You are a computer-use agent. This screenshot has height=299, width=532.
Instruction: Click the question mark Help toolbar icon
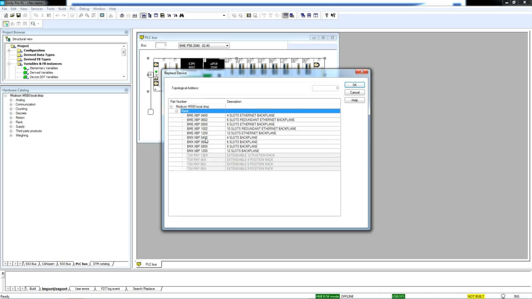[327, 15]
